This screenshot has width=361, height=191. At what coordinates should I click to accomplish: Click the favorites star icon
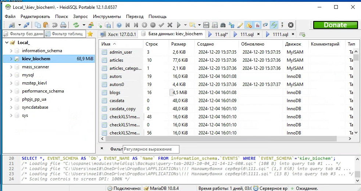[x=90, y=34]
